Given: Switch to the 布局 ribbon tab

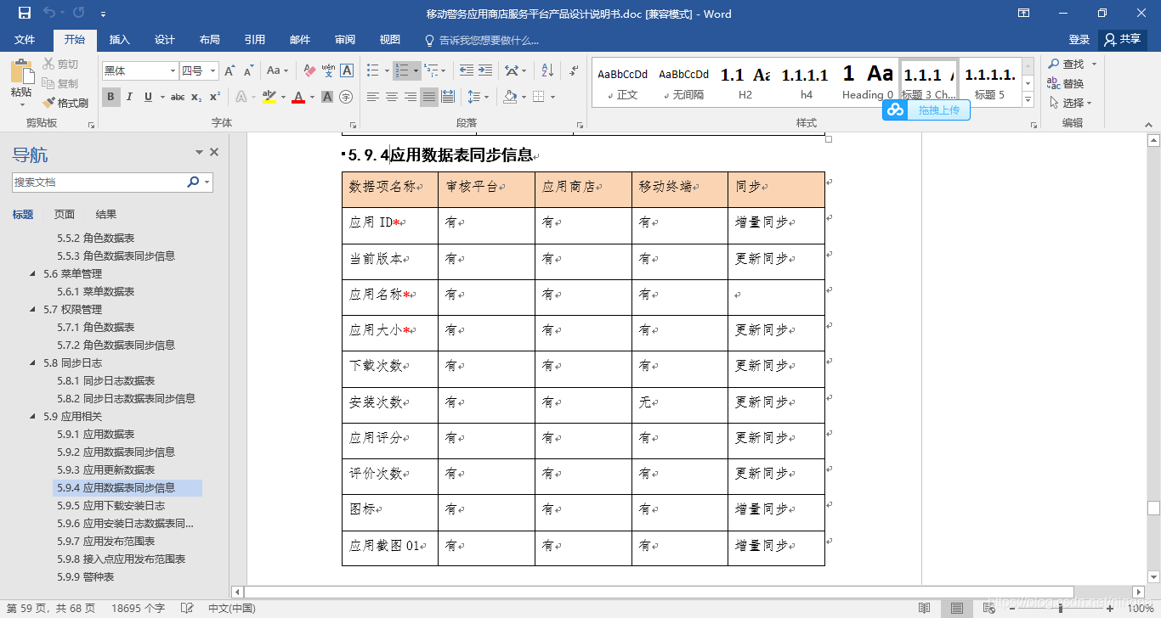Looking at the screenshot, I should click(209, 40).
